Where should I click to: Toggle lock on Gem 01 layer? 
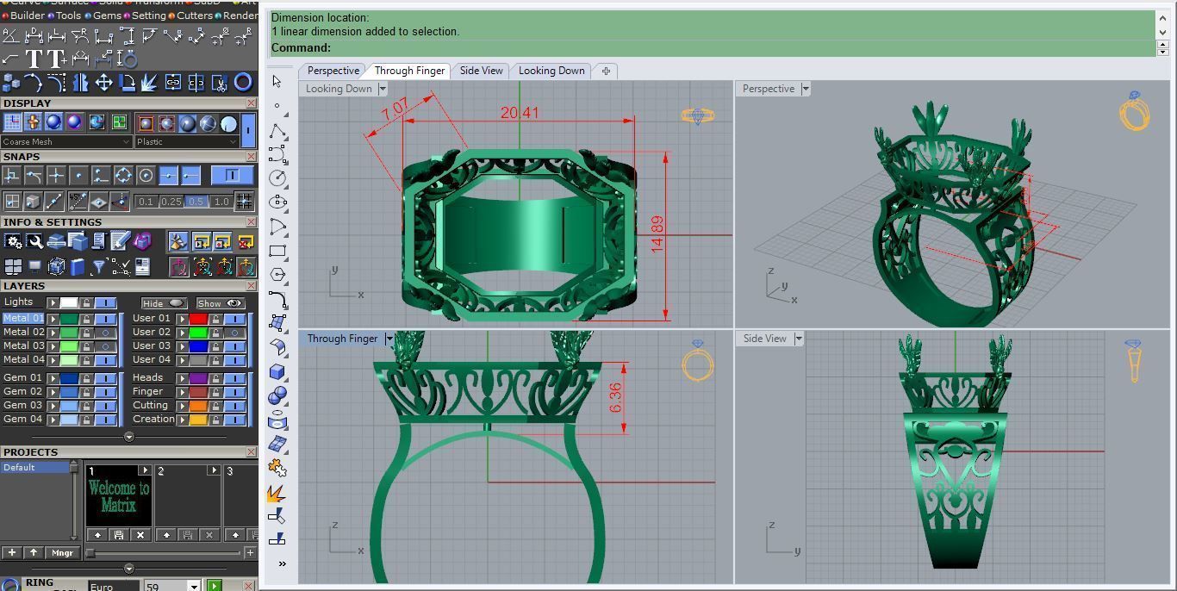86,378
